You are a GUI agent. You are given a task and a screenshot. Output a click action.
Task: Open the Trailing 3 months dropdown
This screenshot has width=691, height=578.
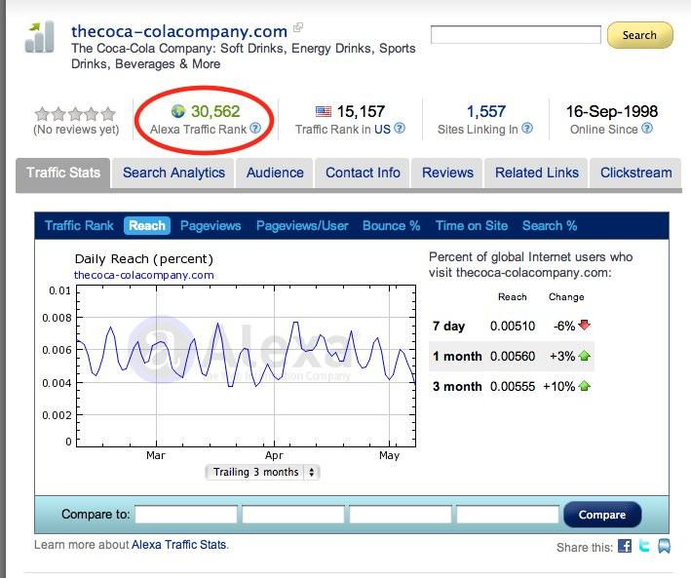262,472
